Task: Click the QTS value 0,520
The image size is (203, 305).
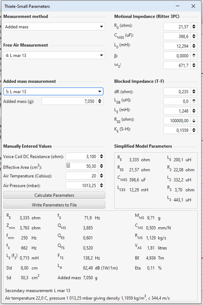Action: point(88,248)
